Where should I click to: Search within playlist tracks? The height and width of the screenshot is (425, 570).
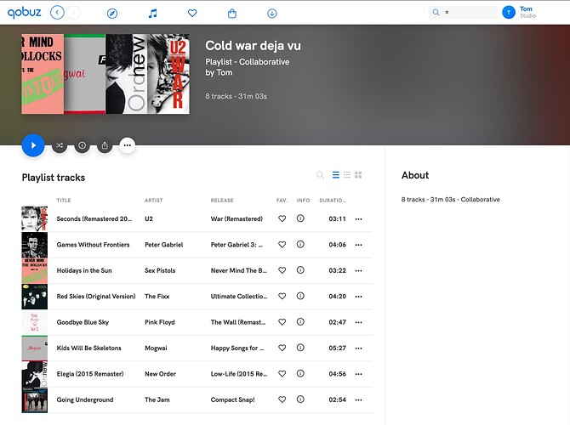pos(320,175)
